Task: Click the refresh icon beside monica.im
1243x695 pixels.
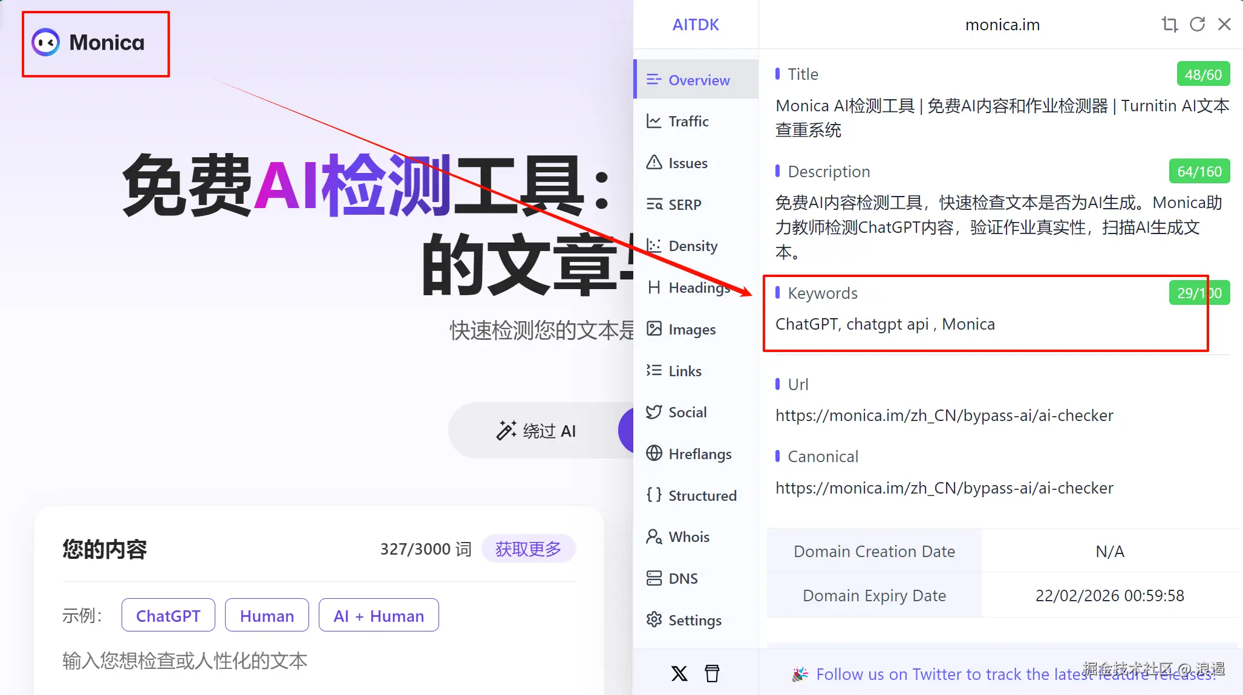Action: click(x=1197, y=24)
